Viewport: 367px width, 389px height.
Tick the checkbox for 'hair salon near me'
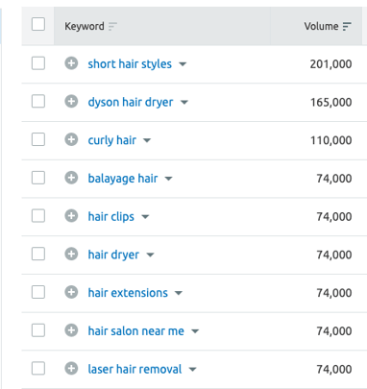pyautogui.click(x=38, y=330)
